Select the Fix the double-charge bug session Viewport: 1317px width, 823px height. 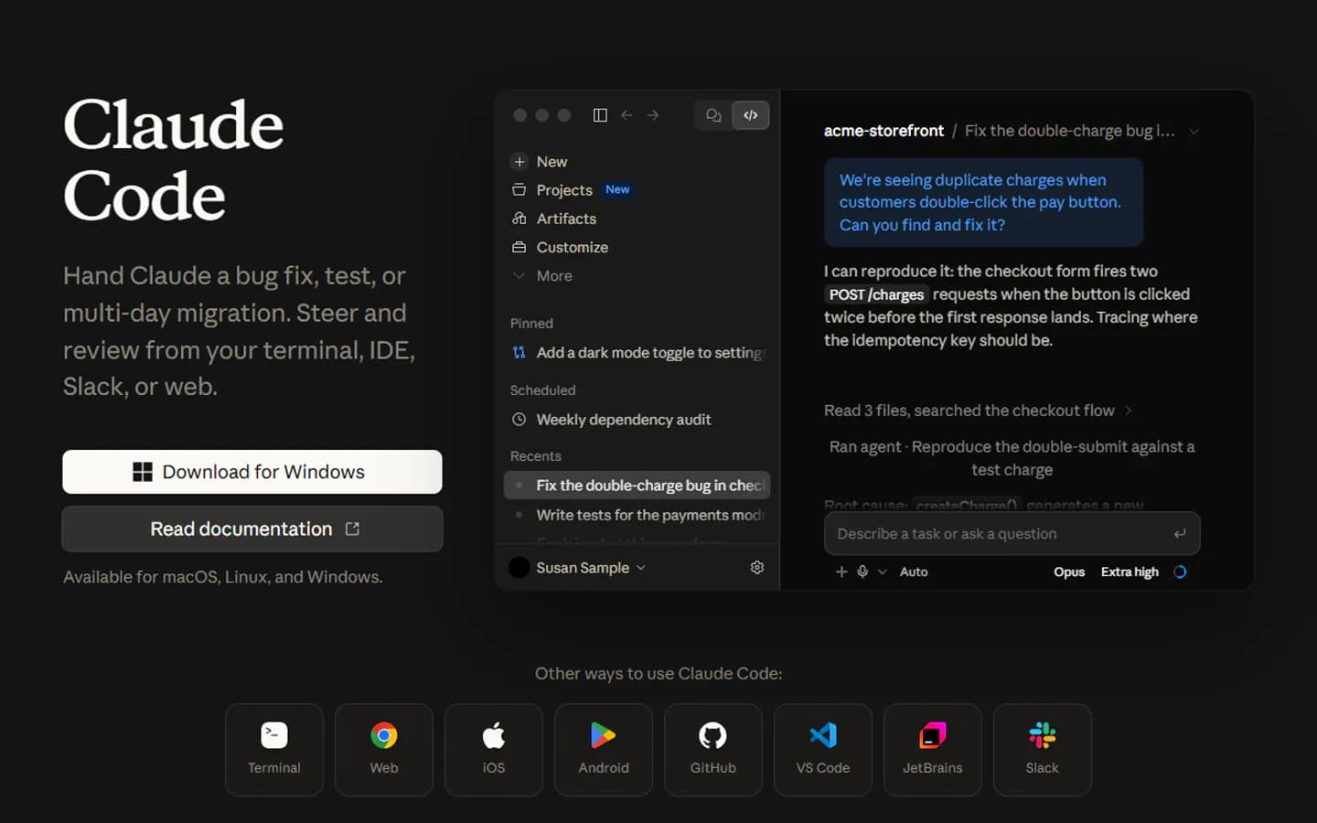(637, 486)
